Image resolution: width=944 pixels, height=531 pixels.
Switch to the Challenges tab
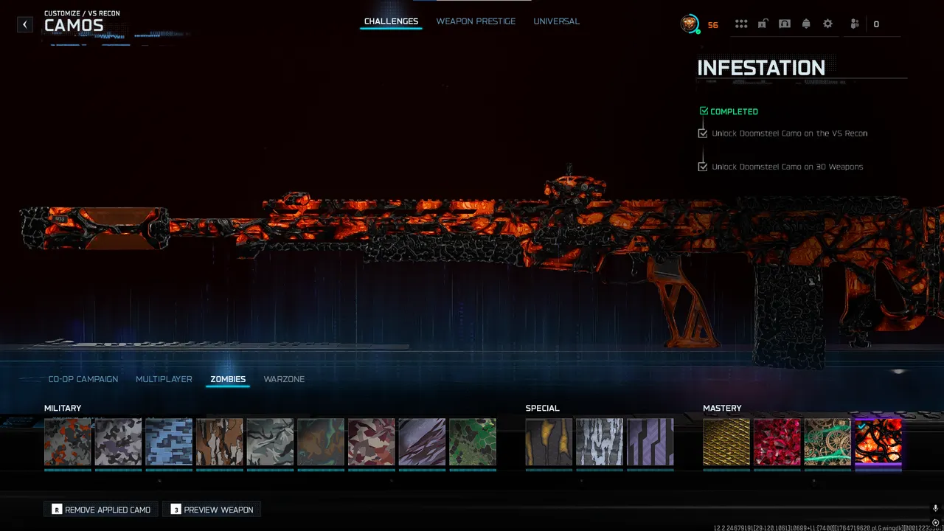pos(391,21)
